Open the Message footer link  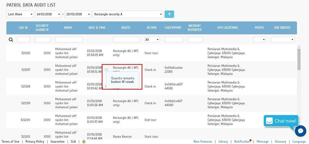click(263, 142)
